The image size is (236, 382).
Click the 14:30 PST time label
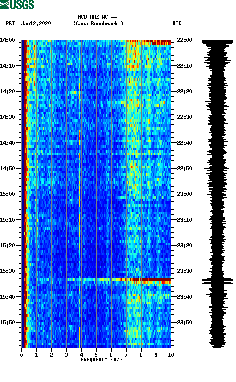tap(7, 117)
